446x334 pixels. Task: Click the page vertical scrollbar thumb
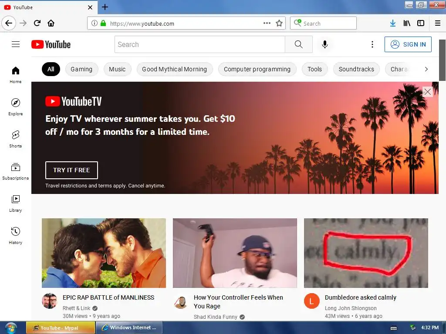pyautogui.click(x=442, y=60)
